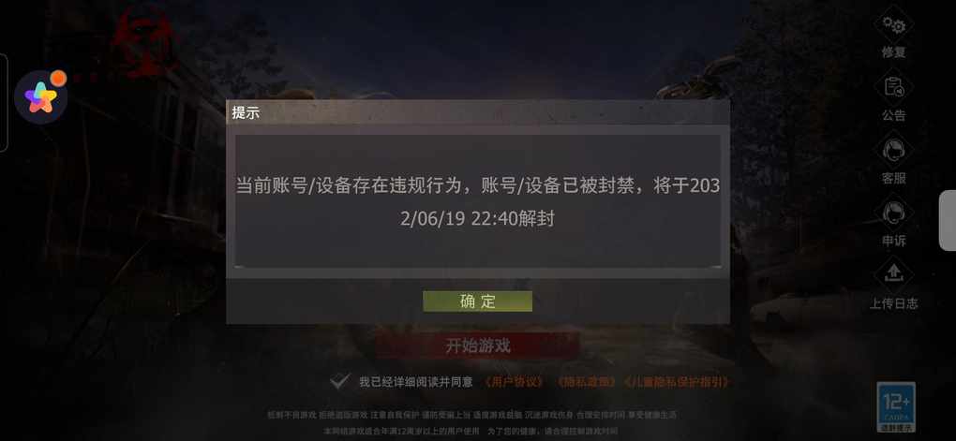Expand the right edge gray pull tab
The image size is (956, 441).
pos(948,221)
